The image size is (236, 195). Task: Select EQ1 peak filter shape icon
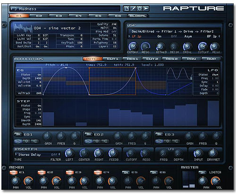pyautogui.click(x=26, y=141)
